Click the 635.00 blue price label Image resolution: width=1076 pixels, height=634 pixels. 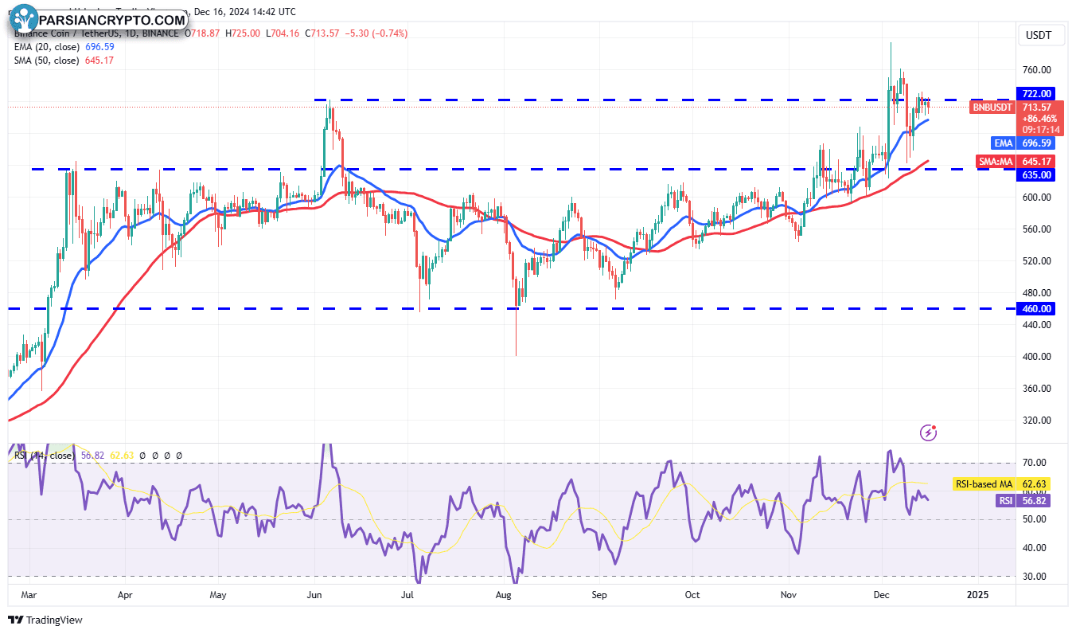(x=1038, y=174)
